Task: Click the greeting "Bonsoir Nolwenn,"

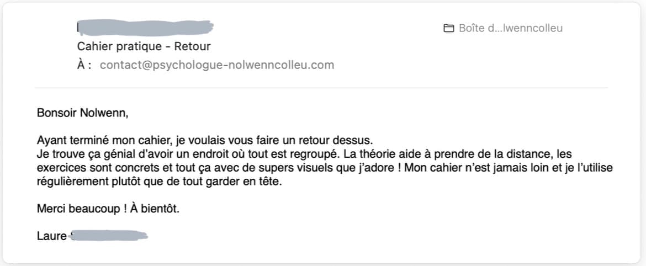Action: 82,114
